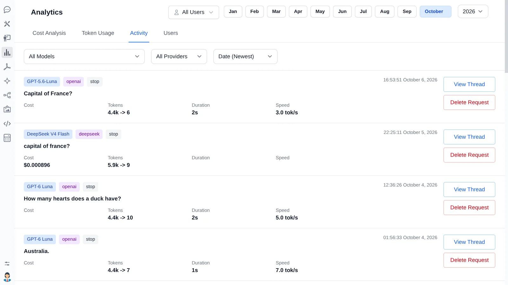Viewport: 508px width, 285px height.
Task: Select the Mar month button
Action: [x=276, y=11]
